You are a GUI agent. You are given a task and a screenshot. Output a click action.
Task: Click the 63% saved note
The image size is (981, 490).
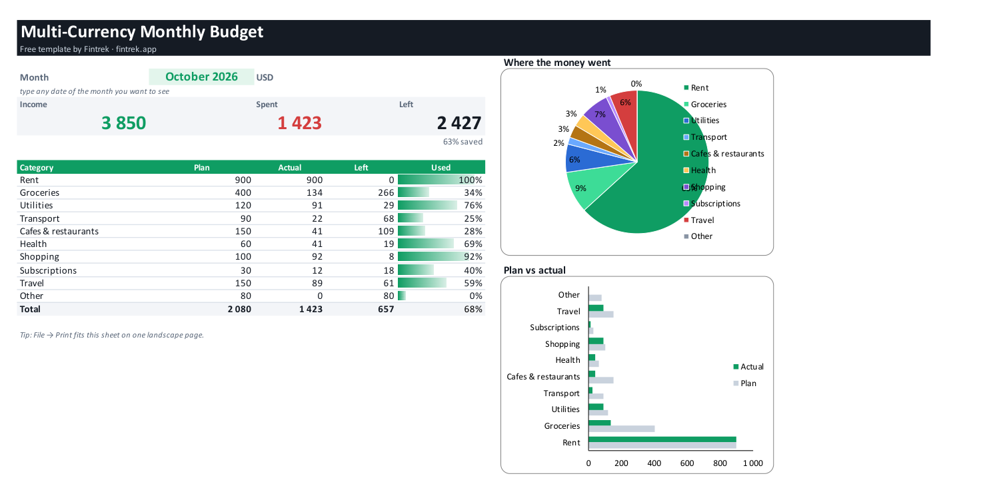click(463, 142)
